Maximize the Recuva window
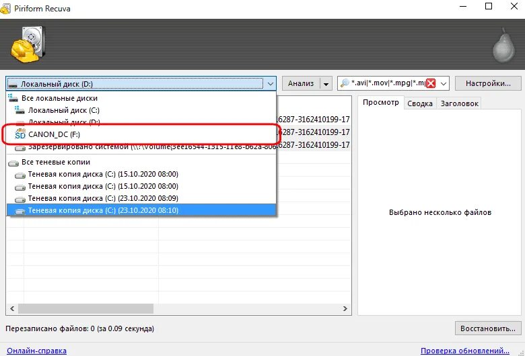Screen dimensions: 525x356 pos(489,6)
